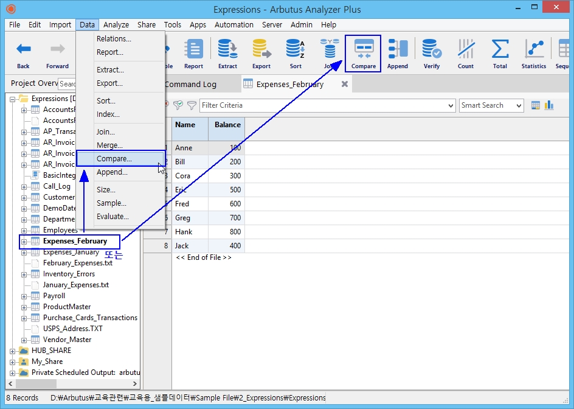Click the Export toolbar icon
Screen dimensions: 574x409
coord(261,49)
